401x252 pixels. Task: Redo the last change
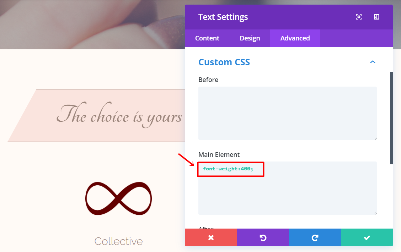pyautogui.click(x=315, y=237)
